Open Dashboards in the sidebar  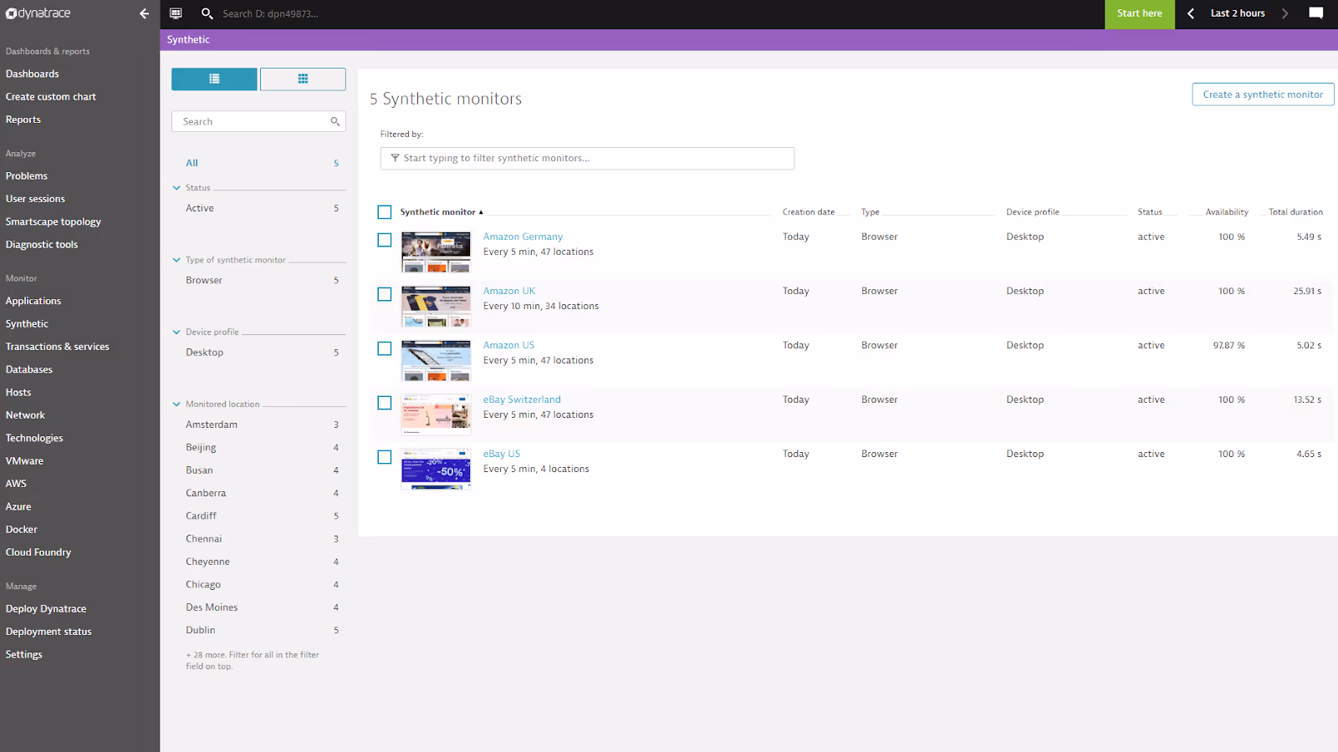coord(33,74)
